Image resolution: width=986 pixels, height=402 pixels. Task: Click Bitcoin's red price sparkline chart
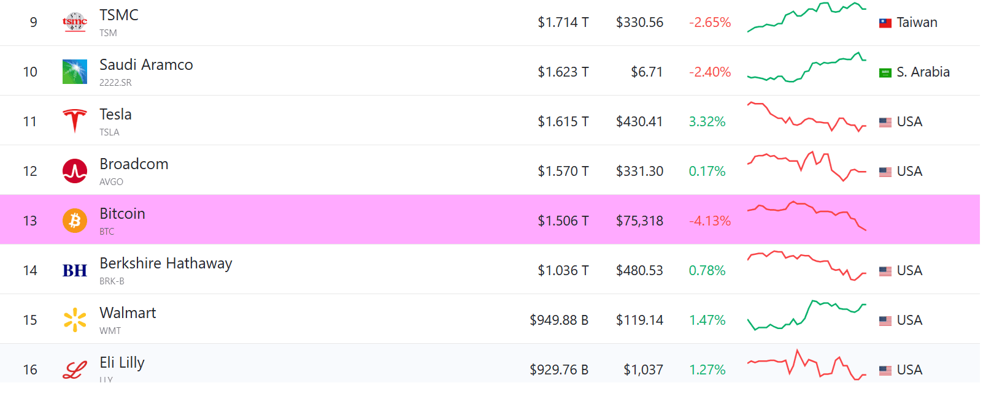[x=806, y=215]
